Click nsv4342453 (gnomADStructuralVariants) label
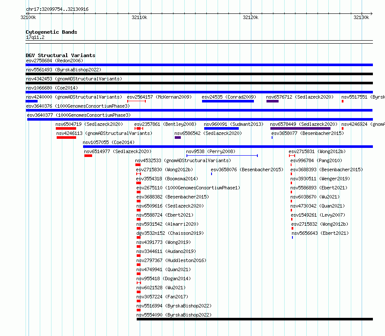This screenshot has height=336, width=385. pos(74,79)
